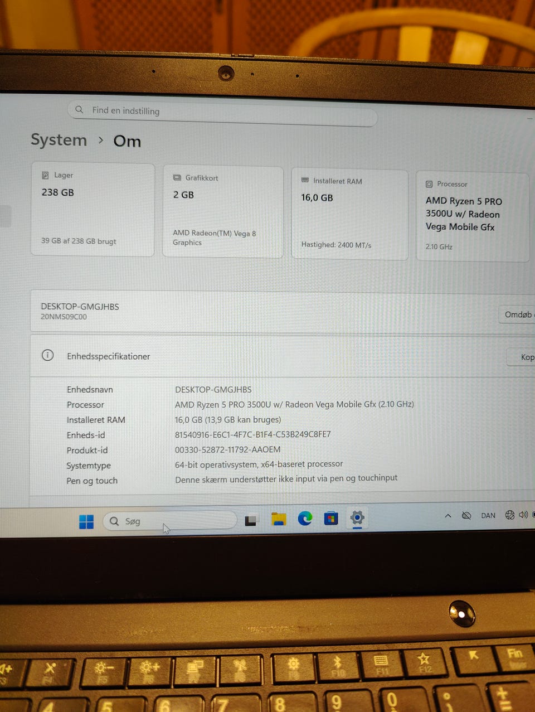Collapse the Enhedsspecifikationer section header
The image size is (535, 712).
(283, 356)
